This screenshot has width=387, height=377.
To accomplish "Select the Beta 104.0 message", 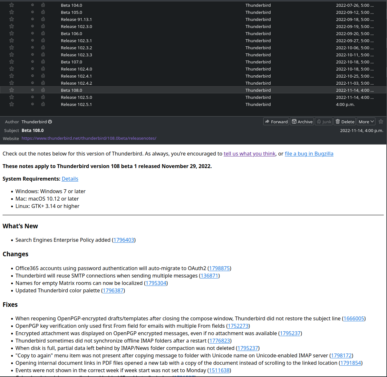I will click(193, 5).
